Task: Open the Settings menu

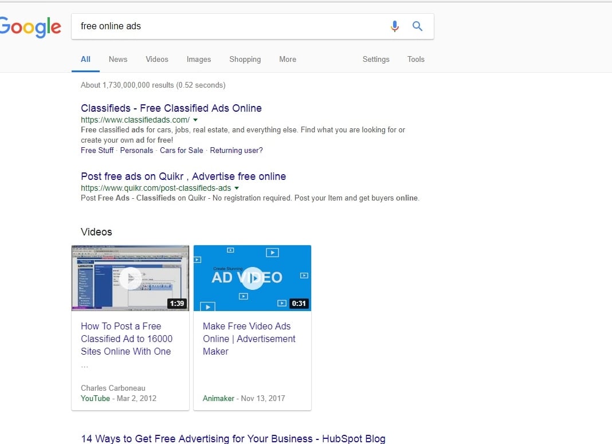Action: tap(376, 59)
